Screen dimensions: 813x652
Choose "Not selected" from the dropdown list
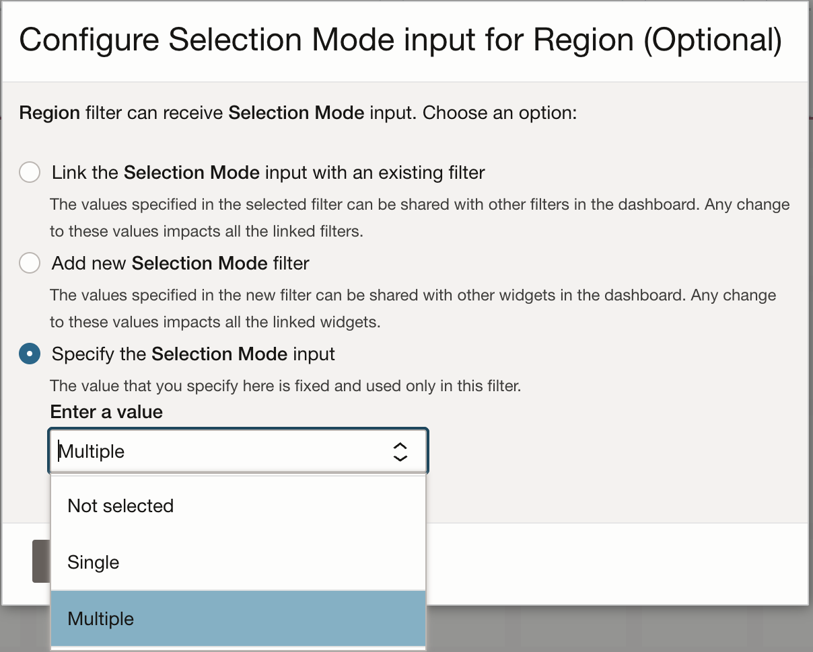pos(120,505)
